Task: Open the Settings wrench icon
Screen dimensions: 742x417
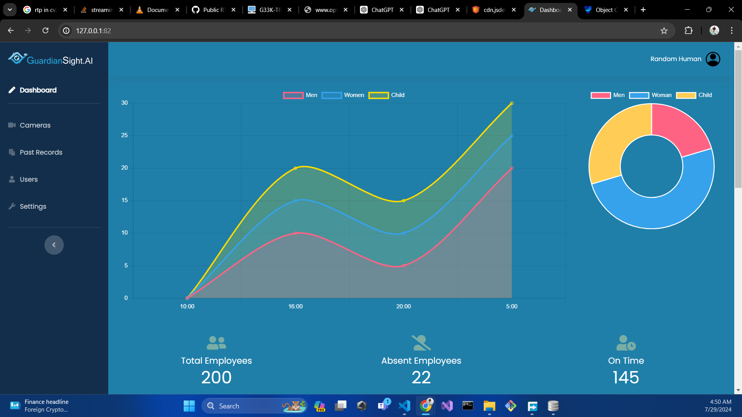Action: point(12,206)
